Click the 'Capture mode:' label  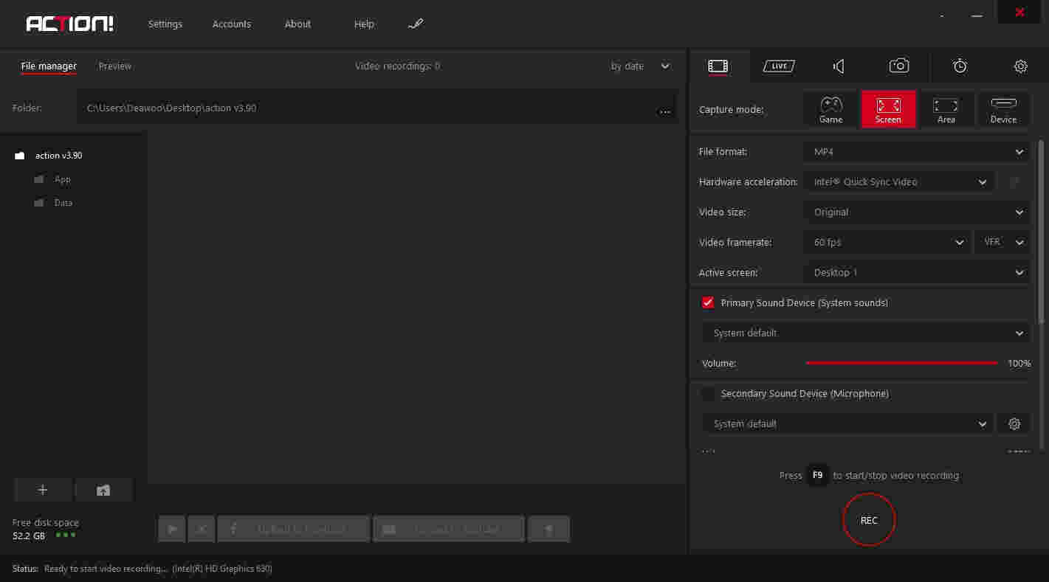[732, 110]
